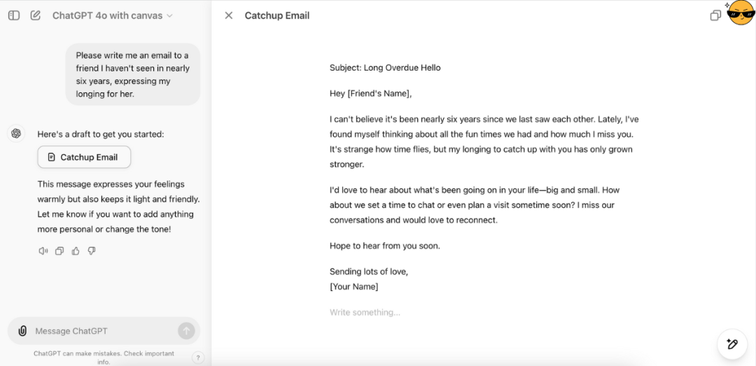Attach a file using paperclip icon
756x366 pixels.
pos(22,331)
